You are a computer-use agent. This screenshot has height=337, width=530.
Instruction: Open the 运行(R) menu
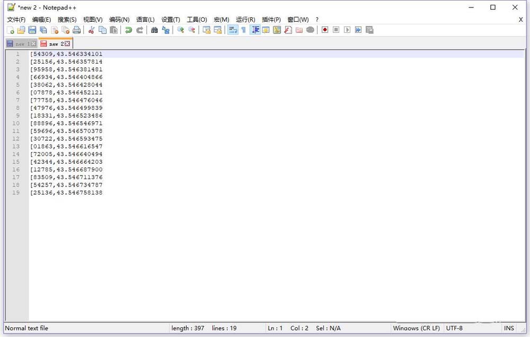[246, 20]
